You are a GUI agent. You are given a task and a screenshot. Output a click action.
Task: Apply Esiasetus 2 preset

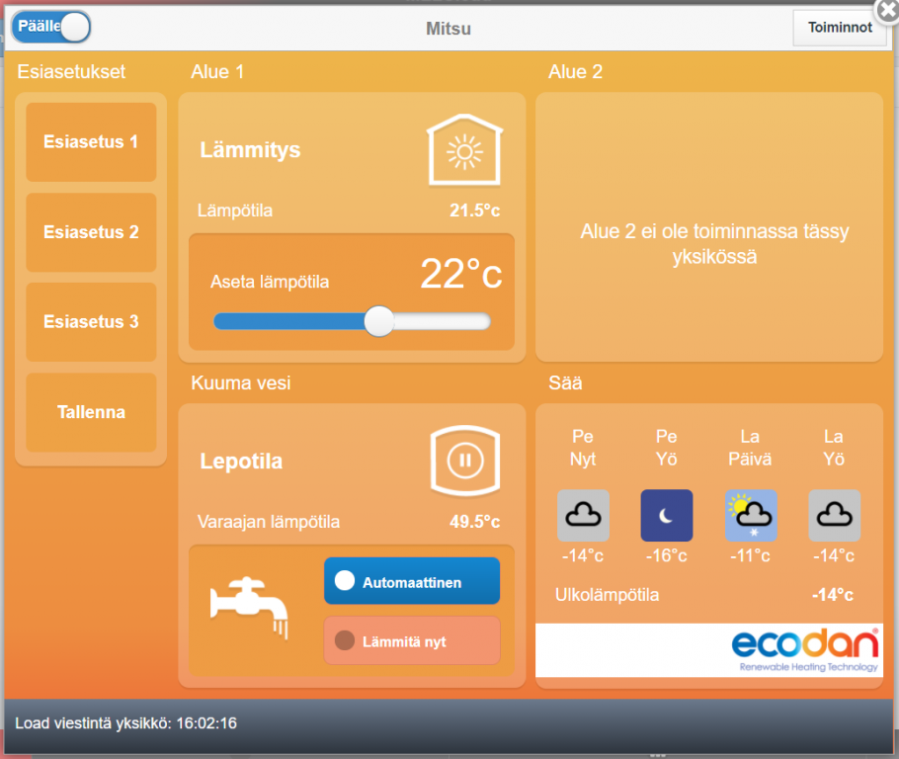91,233
